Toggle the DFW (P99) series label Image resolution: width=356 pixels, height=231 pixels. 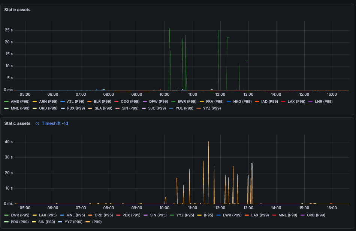(159, 101)
